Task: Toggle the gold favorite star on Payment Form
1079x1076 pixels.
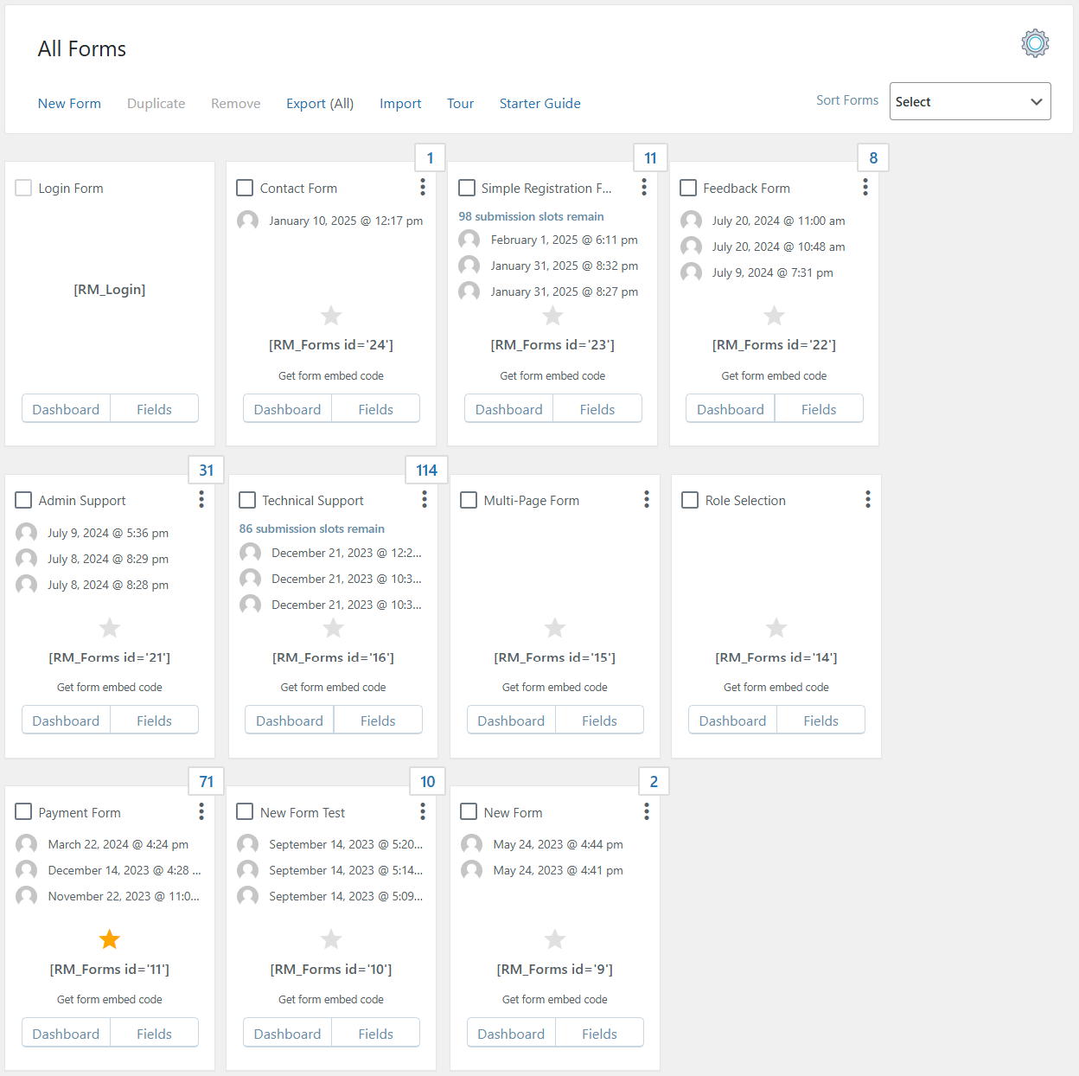Action: click(x=109, y=939)
